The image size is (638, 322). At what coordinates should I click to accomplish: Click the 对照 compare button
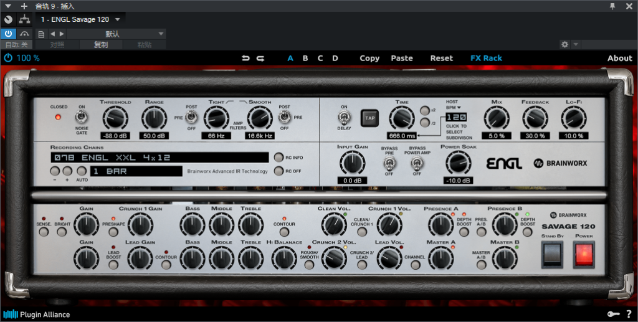tap(57, 45)
